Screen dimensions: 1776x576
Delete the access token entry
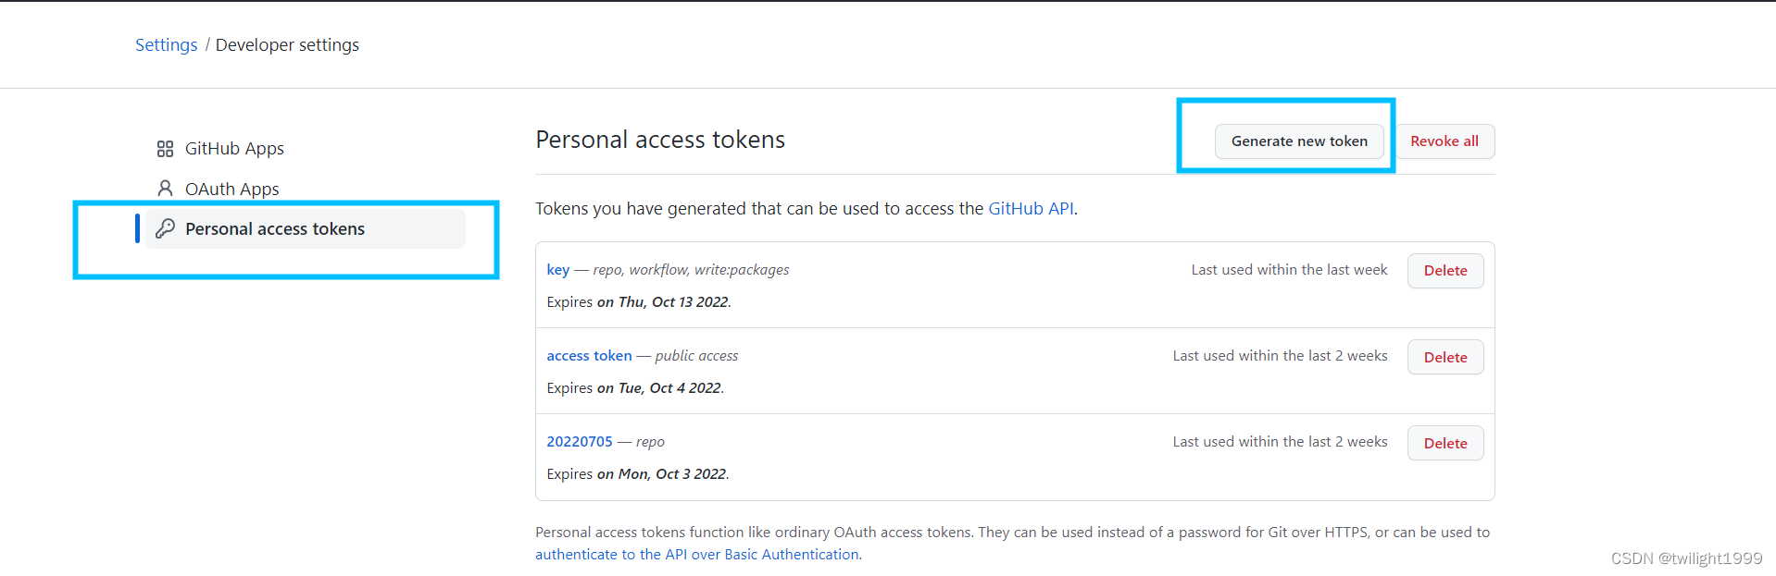tap(1445, 357)
